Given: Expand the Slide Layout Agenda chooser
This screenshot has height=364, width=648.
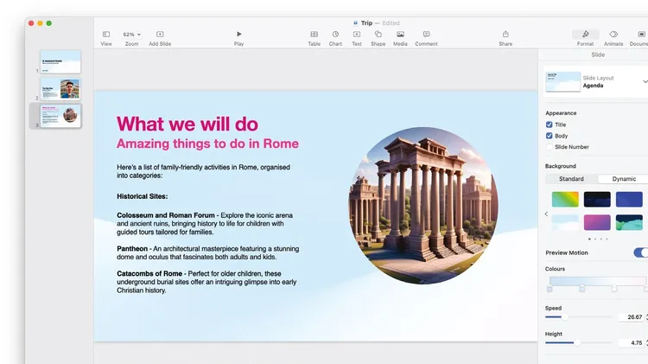Looking at the screenshot, I should (x=644, y=81).
